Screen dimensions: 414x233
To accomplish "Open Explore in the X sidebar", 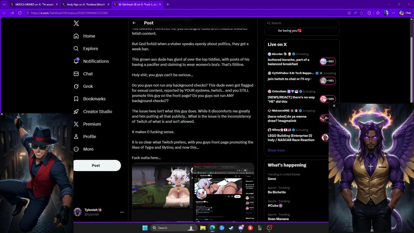I will pos(86,49).
